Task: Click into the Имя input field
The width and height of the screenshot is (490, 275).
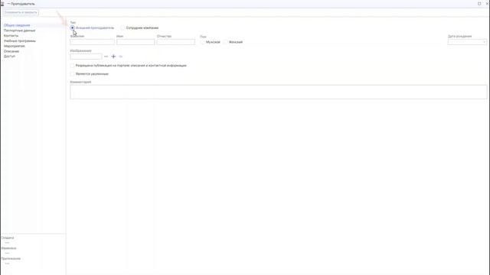Action: point(136,42)
